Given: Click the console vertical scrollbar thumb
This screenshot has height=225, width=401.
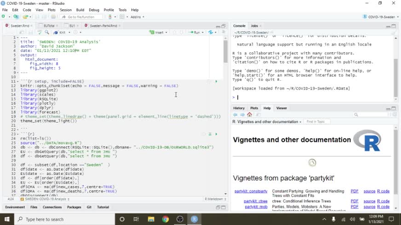Looking at the screenshot, I should coord(395,78).
